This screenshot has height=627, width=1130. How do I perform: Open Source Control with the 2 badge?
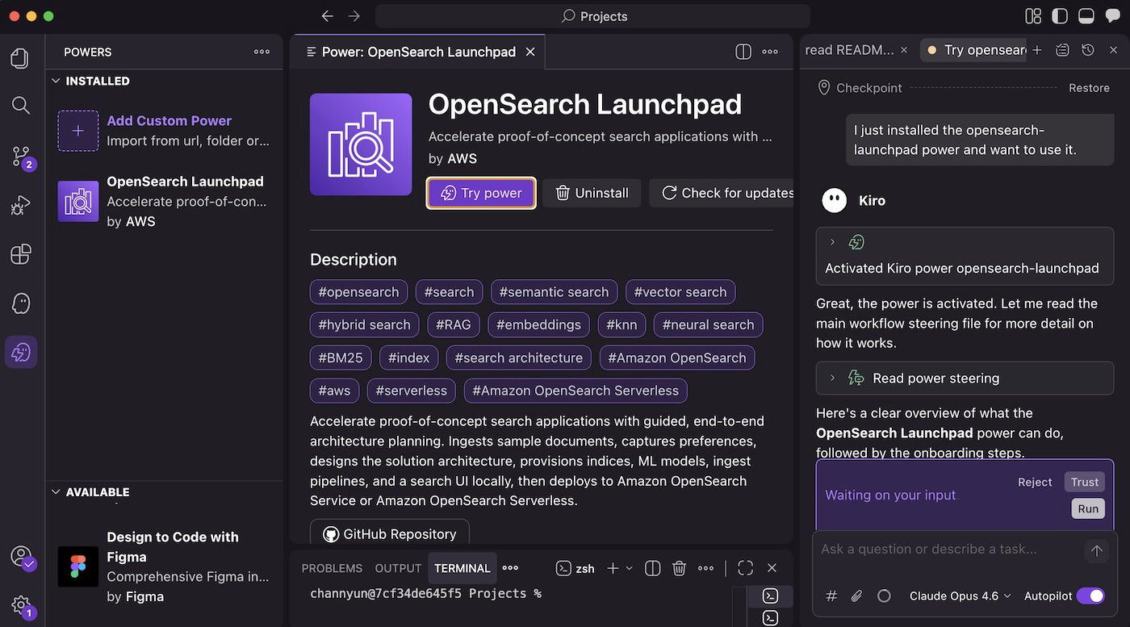22,157
